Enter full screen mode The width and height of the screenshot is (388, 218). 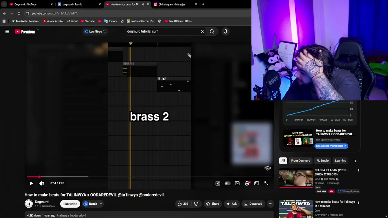tap(266, 183)
